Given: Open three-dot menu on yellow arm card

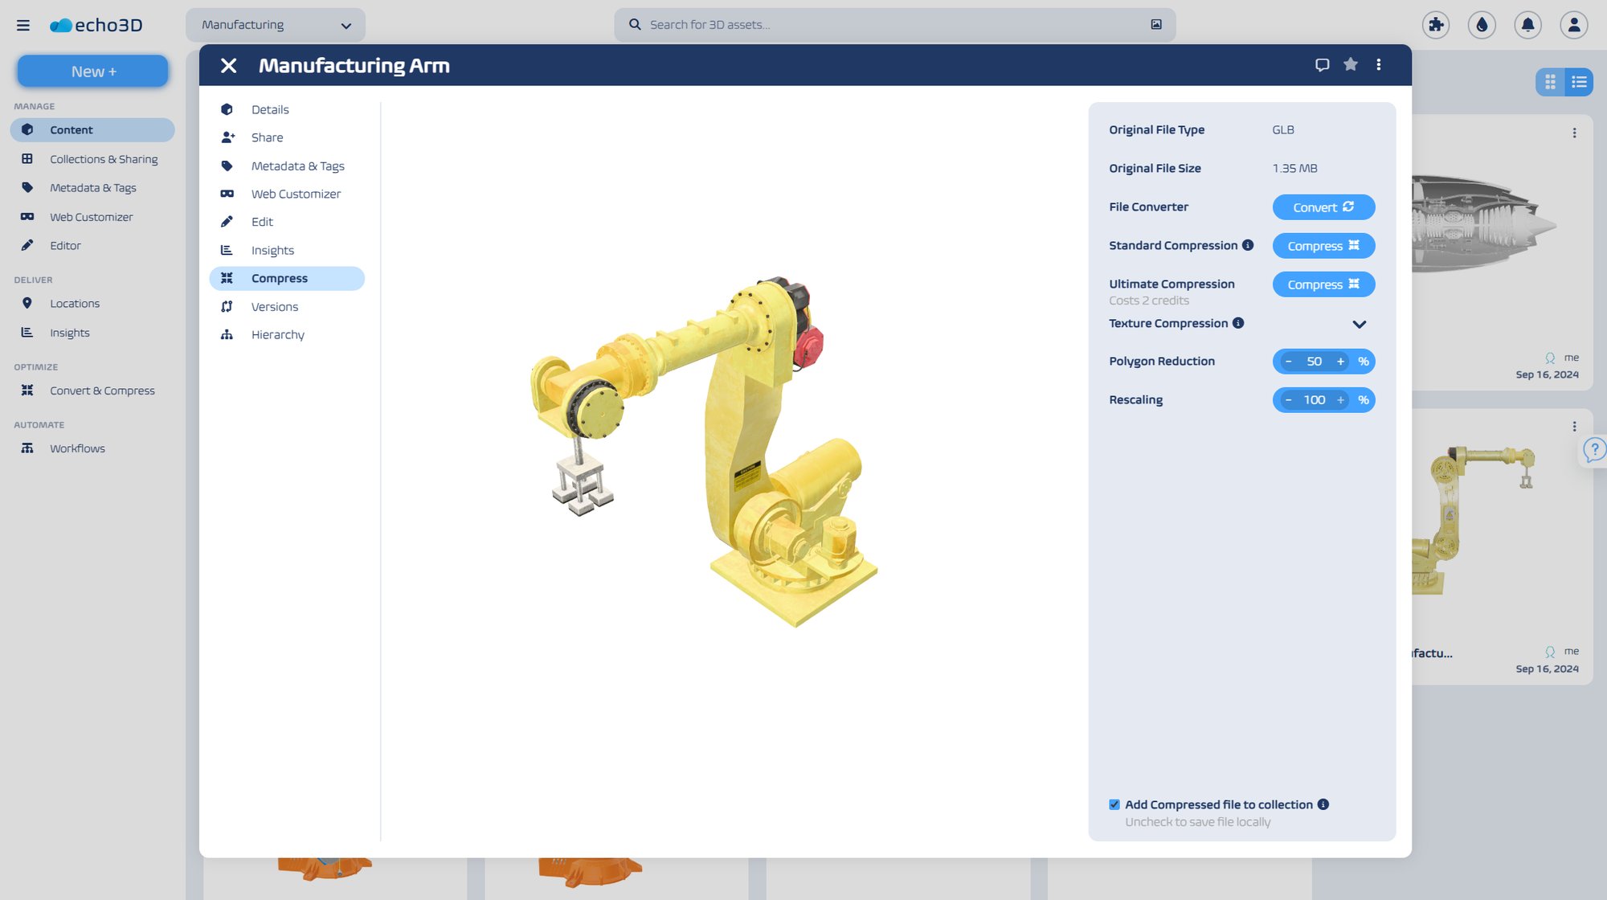Looking at the screenshot, I should point(1574,427).
